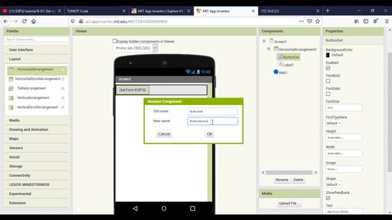Toggle the FontItalic checkbox
This screenshot has width=392, height=220.
328,94
